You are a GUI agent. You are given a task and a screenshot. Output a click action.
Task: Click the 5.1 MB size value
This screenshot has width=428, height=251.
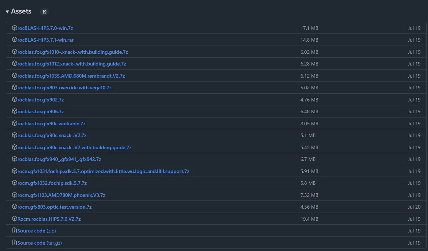click(308, 135)
